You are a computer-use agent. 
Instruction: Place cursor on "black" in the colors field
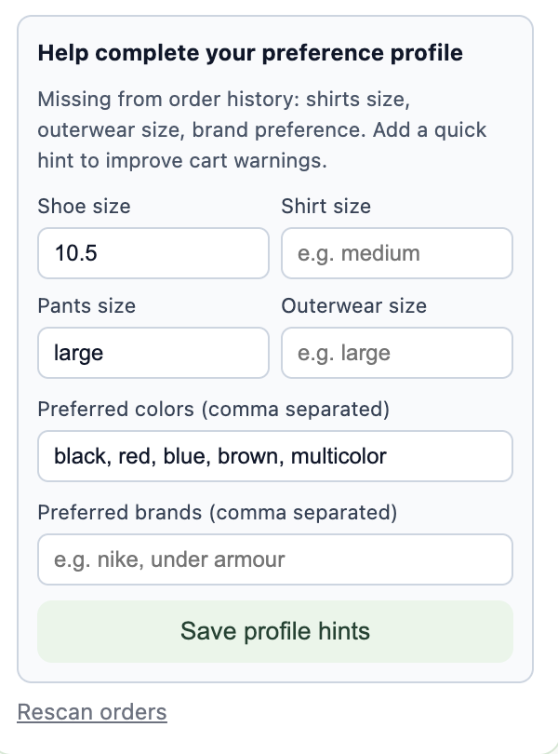(x=78, y=456)
